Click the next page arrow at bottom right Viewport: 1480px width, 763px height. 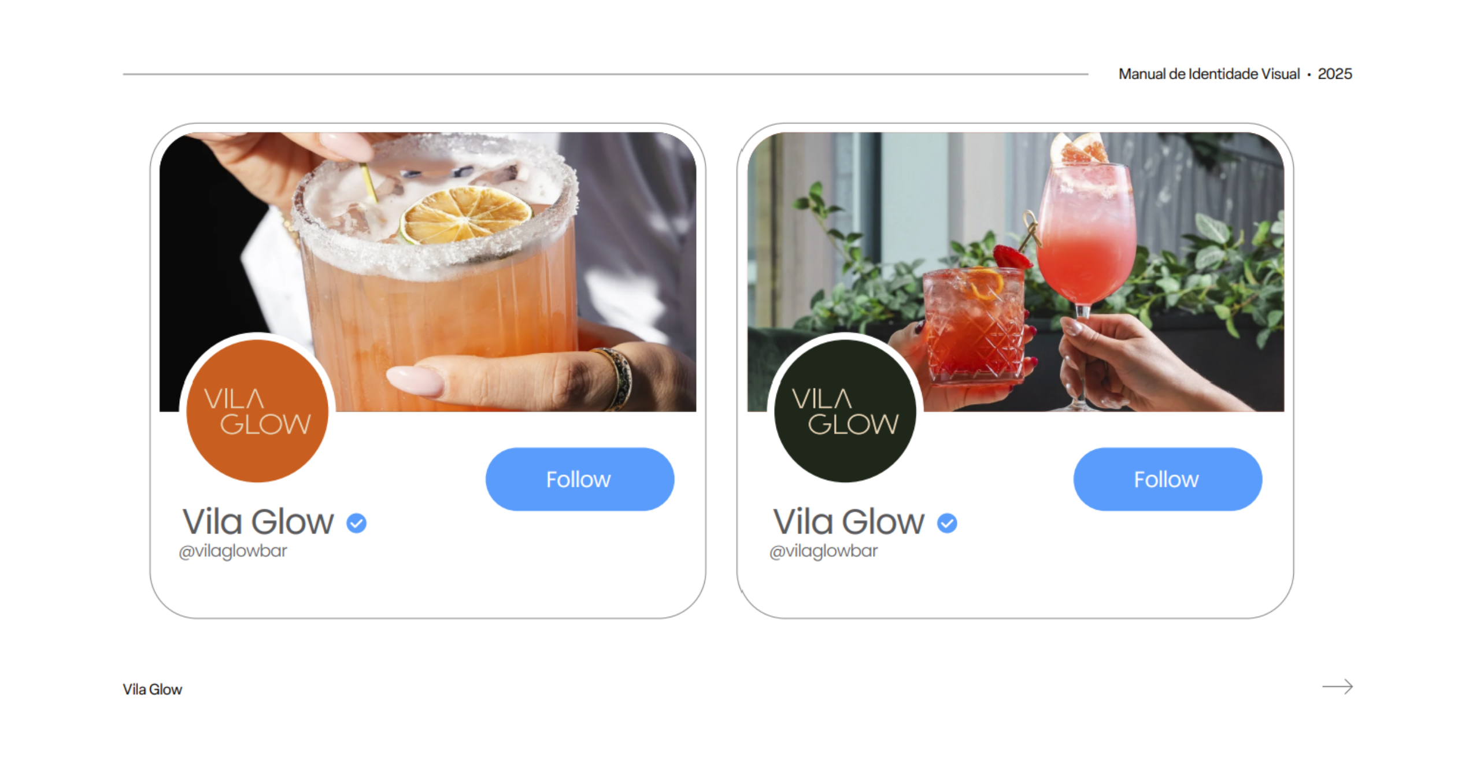coord(1337,686)
